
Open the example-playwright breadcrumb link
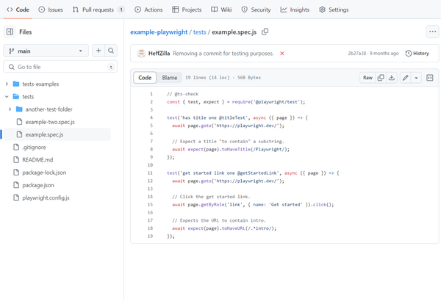coord(159,32)
